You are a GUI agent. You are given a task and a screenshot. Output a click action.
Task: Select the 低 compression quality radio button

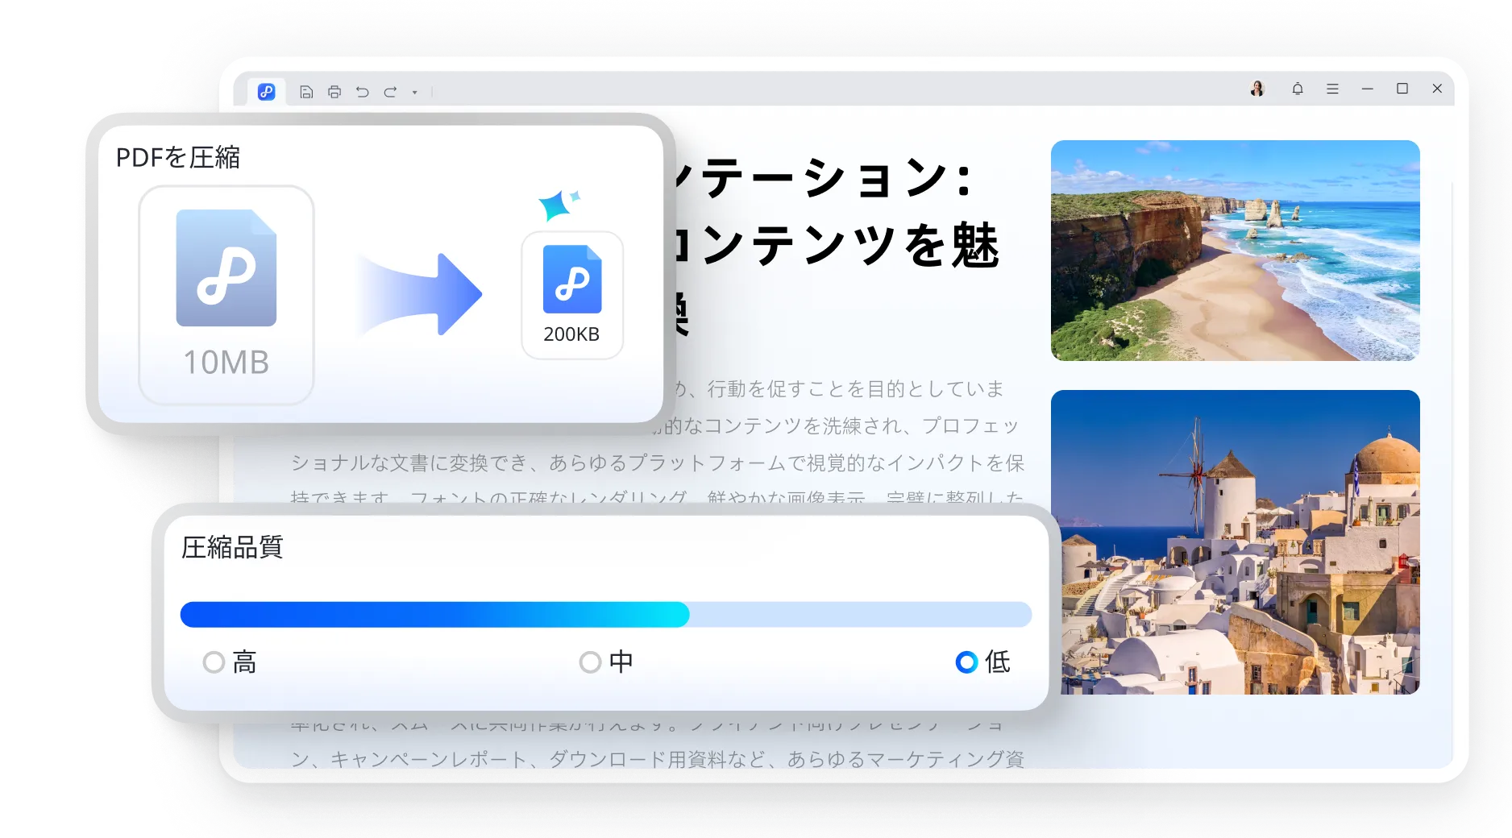point(966,662)
